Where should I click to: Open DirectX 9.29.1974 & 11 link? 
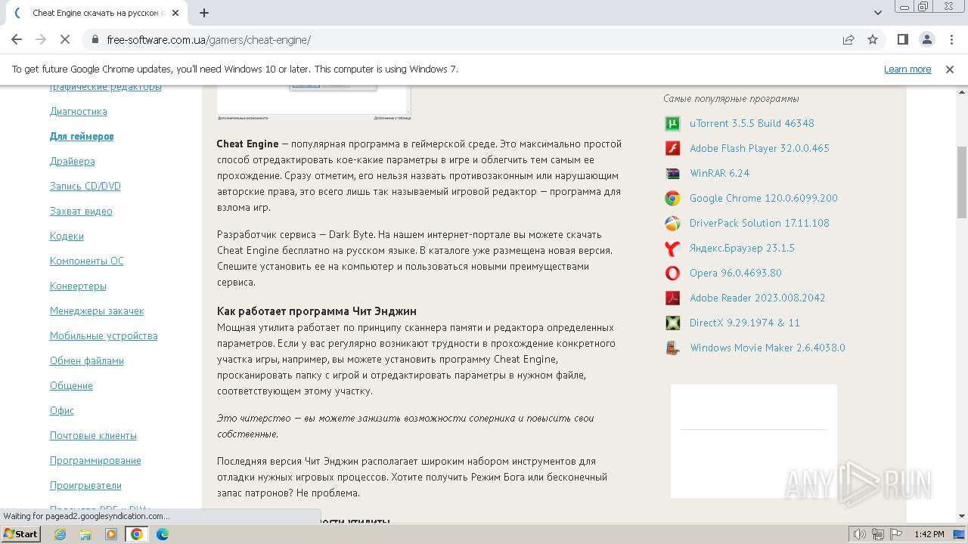745,323
